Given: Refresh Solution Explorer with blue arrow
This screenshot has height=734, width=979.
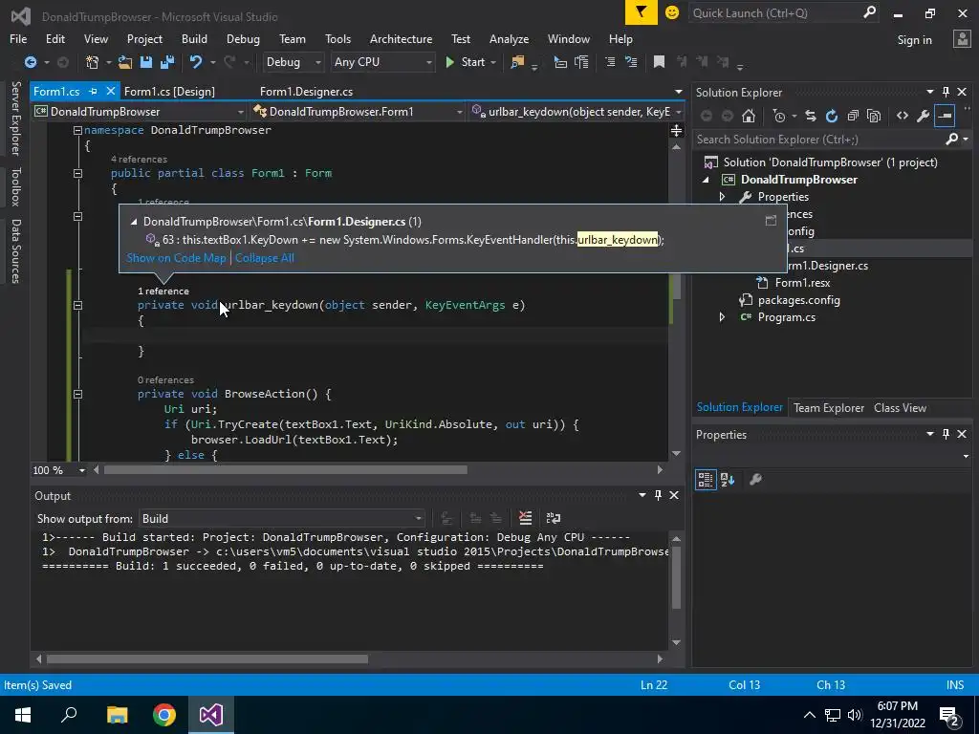Looking at the screenshot, I should (832, 116).
